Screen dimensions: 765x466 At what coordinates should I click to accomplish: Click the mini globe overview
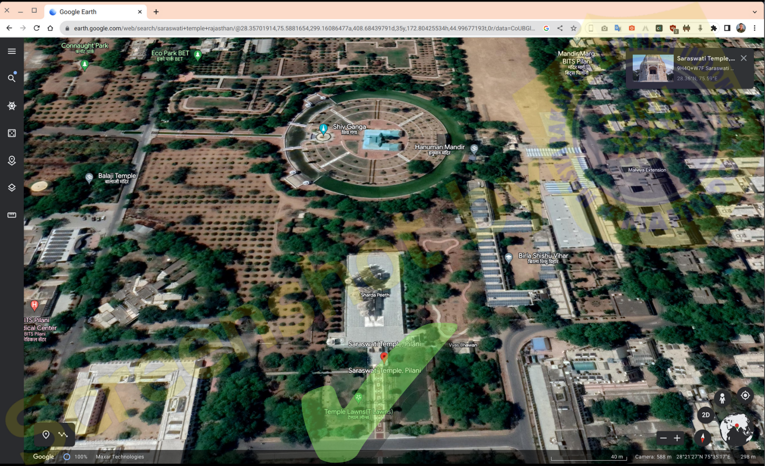click(x=737, y=429)
